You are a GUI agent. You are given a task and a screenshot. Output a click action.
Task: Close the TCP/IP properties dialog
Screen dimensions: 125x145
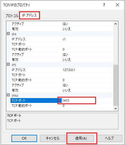(118, 5)
